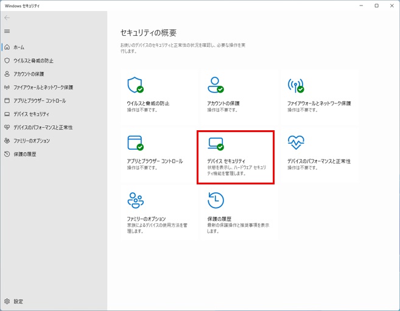Click the ウイルスと脅威の防止 card title
The width and height of the screenshot is (400, 311).
point(148,103)
